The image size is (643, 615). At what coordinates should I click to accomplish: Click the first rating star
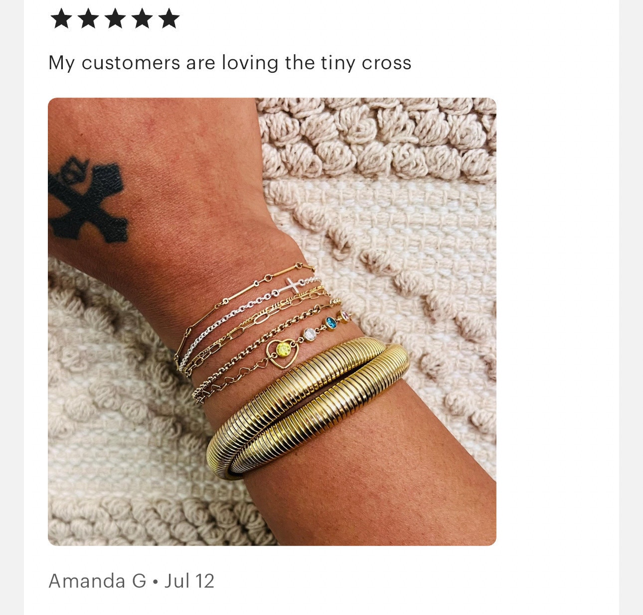pyautogui.click(x=61, y=18)
